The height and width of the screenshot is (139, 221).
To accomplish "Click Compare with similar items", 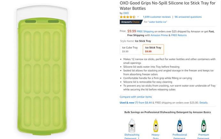I will pyautogui.click(x=136, y=97).
